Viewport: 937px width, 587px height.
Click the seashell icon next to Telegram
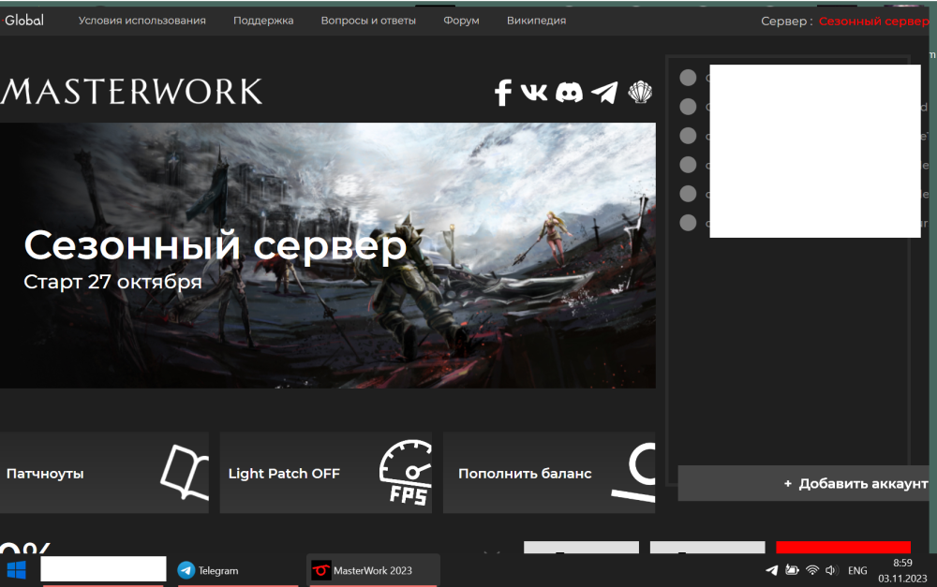tap(640, 92)
